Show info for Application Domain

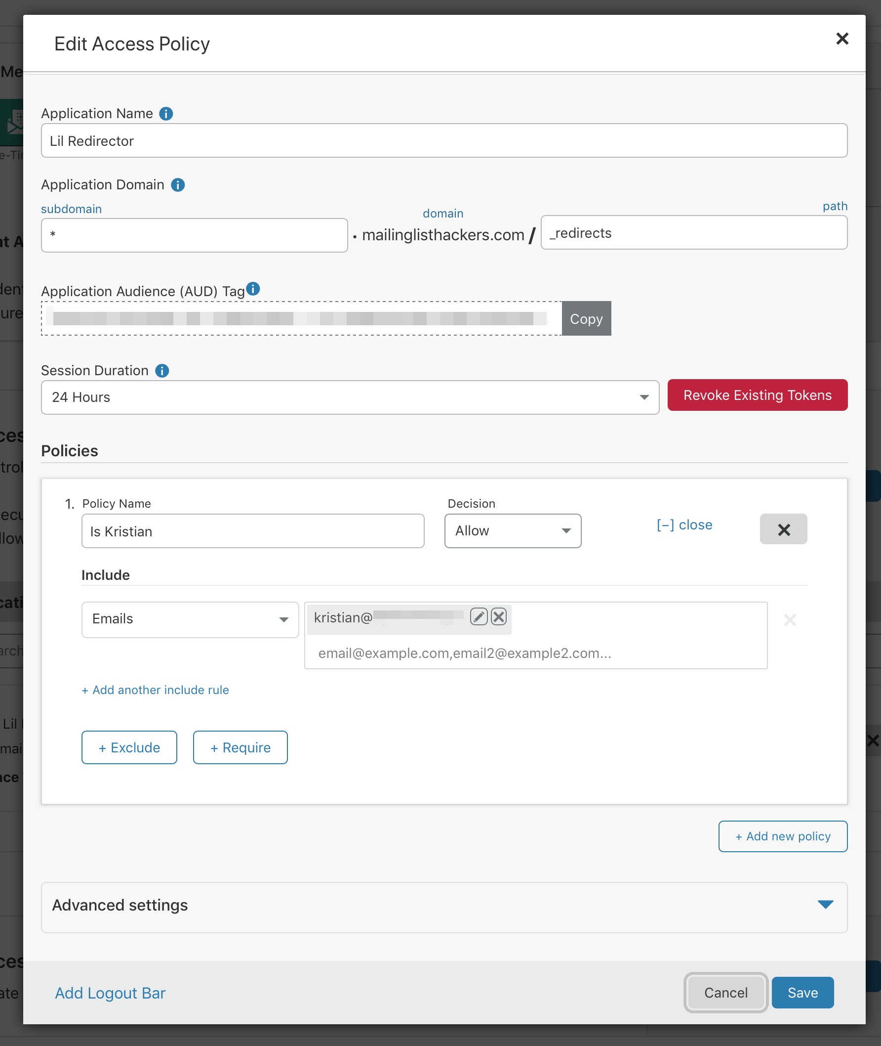[x=178, y=185]
